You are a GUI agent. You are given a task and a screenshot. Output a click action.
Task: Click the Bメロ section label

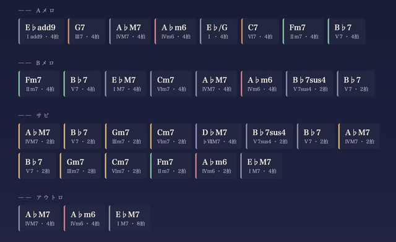click(37, 63)
